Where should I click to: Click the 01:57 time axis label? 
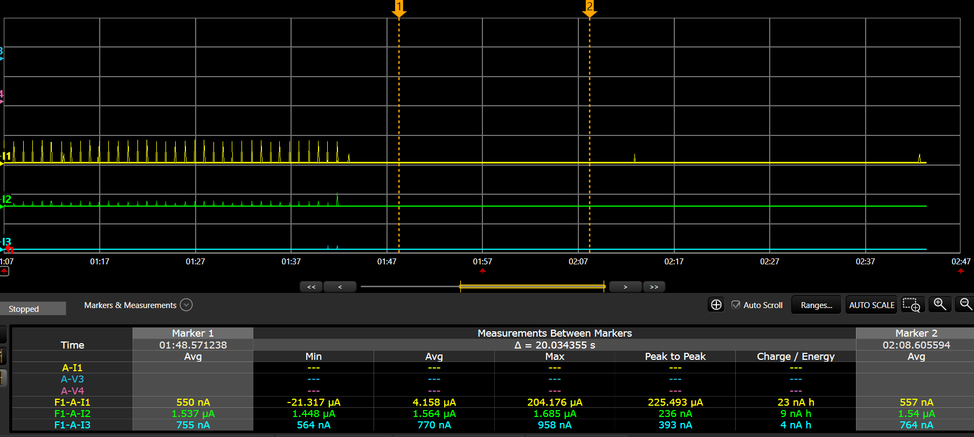point(482,261)
